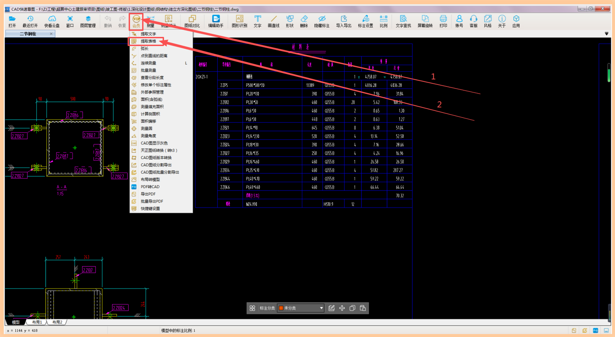Close the 二节钢柱 drawing tab
The height and width of the screenshot is (337, 615).
click(x=51, y=34)
